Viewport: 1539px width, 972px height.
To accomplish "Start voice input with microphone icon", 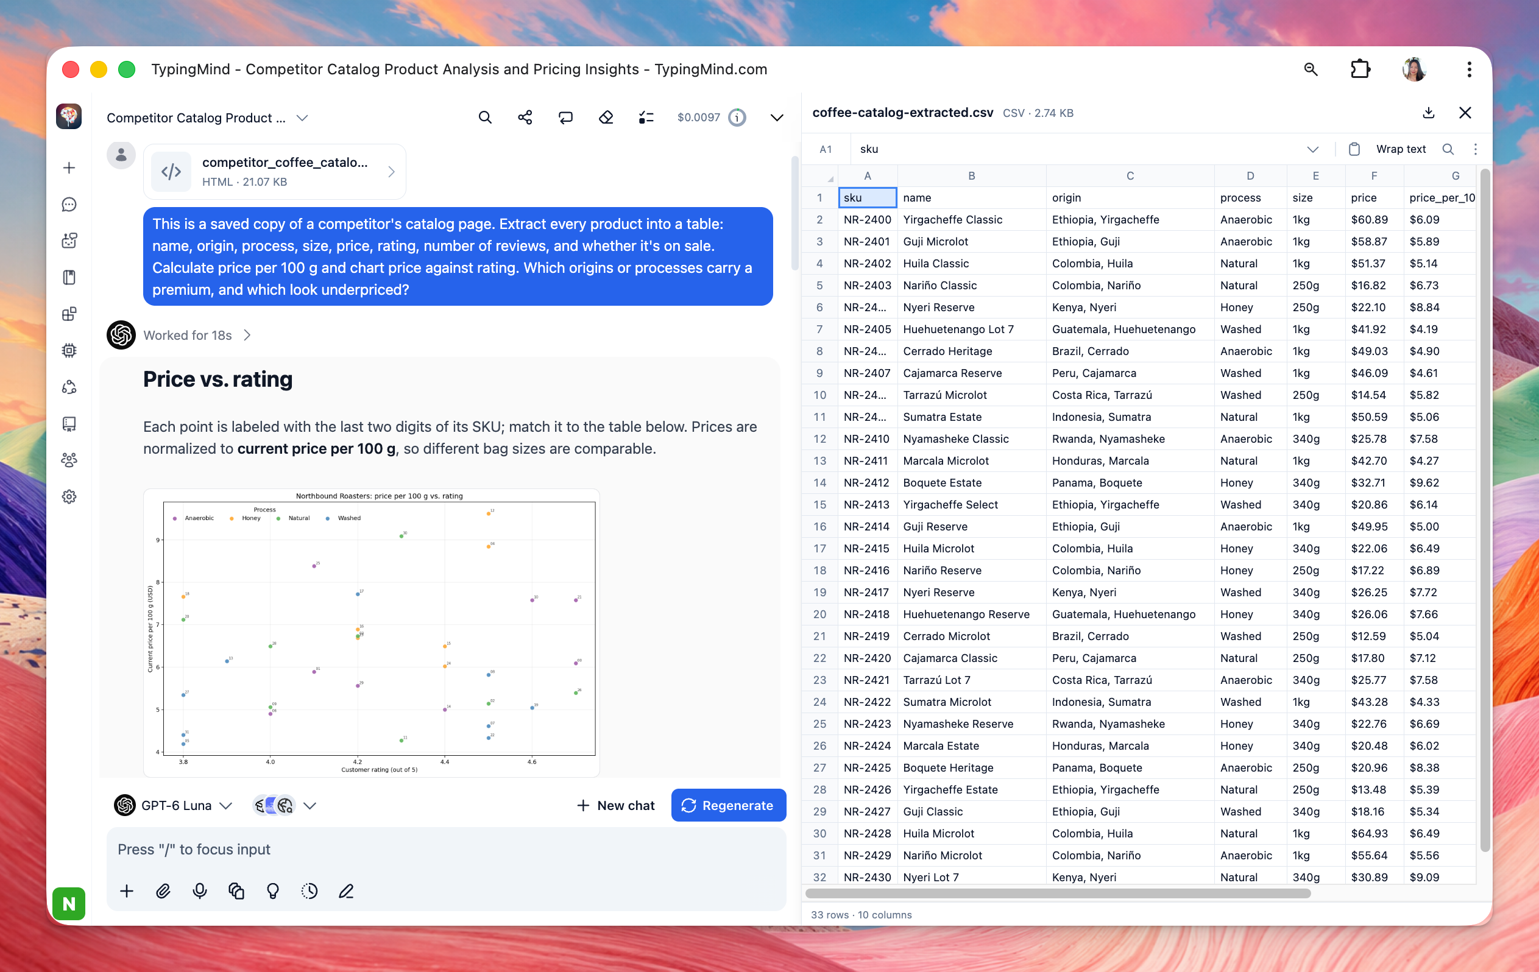I will (x=199, y=891).
